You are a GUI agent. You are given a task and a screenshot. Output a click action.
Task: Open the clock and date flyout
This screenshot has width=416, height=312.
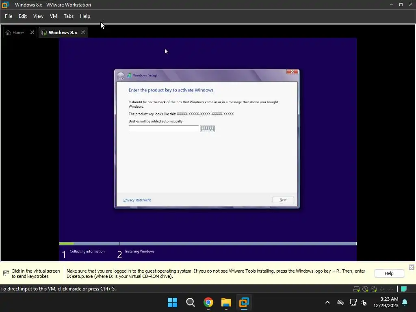click(x=386, y=302)
